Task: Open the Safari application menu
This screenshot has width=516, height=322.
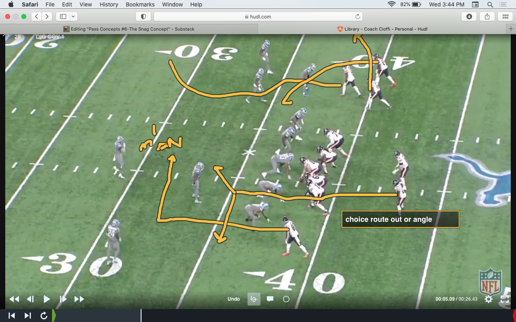Action: coord(30,4)
